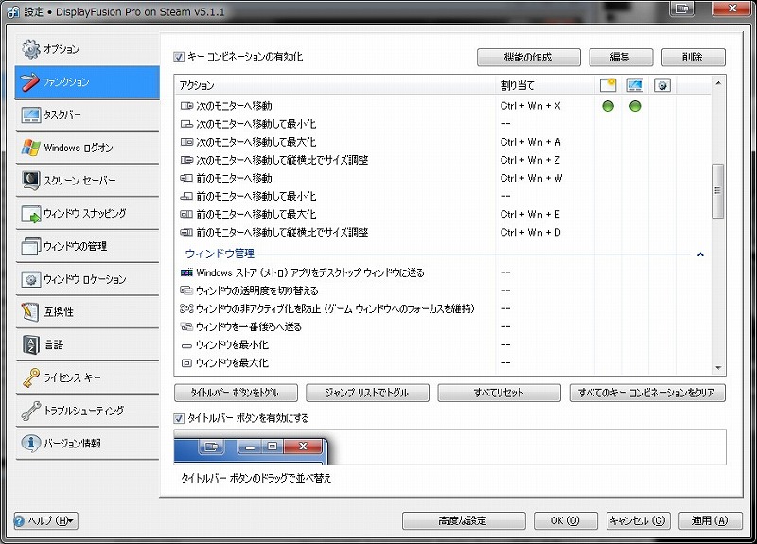Click the バージョン情報 info icon
Viewport: 757px width, 544px height.
30,443
